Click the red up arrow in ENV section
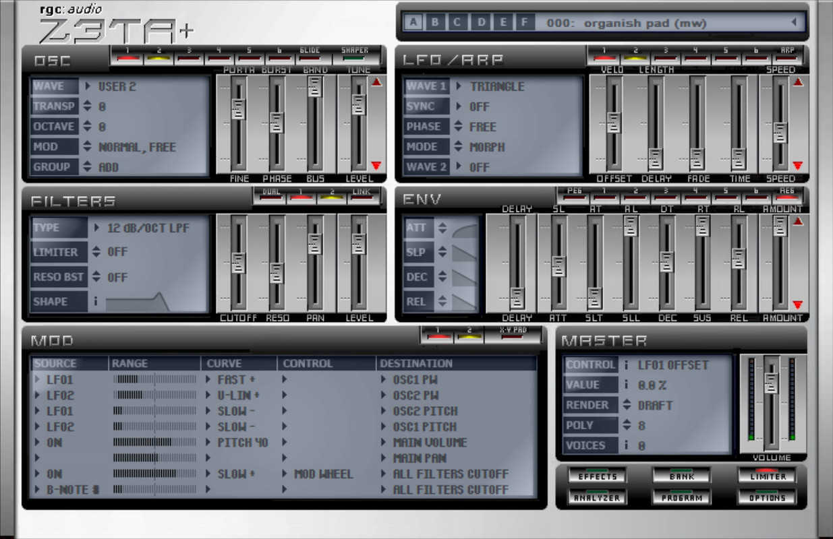The image size is (833, 539). (x=798, y=221)
